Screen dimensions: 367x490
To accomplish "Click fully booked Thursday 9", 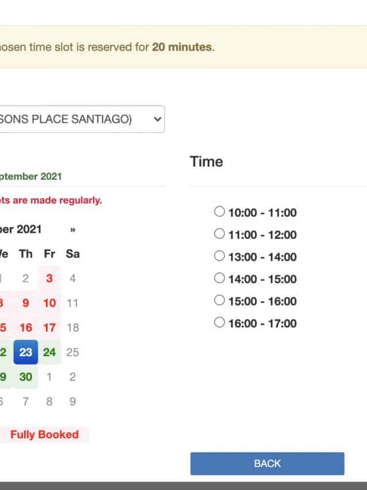I will pos(26,303).
